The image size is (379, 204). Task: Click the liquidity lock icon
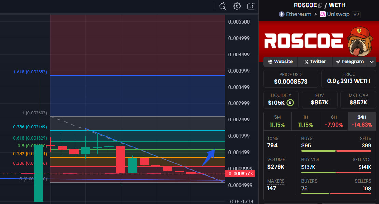290,103
